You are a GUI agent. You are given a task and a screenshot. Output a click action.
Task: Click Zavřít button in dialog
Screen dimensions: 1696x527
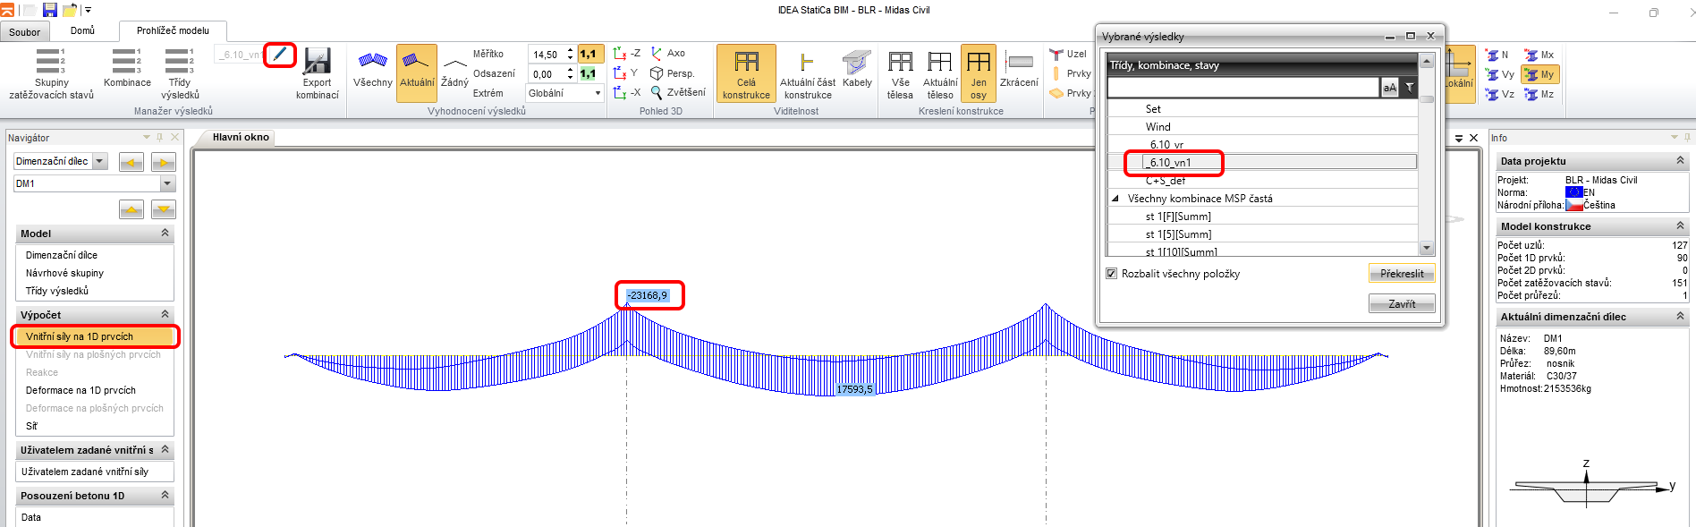point(1401,304)
